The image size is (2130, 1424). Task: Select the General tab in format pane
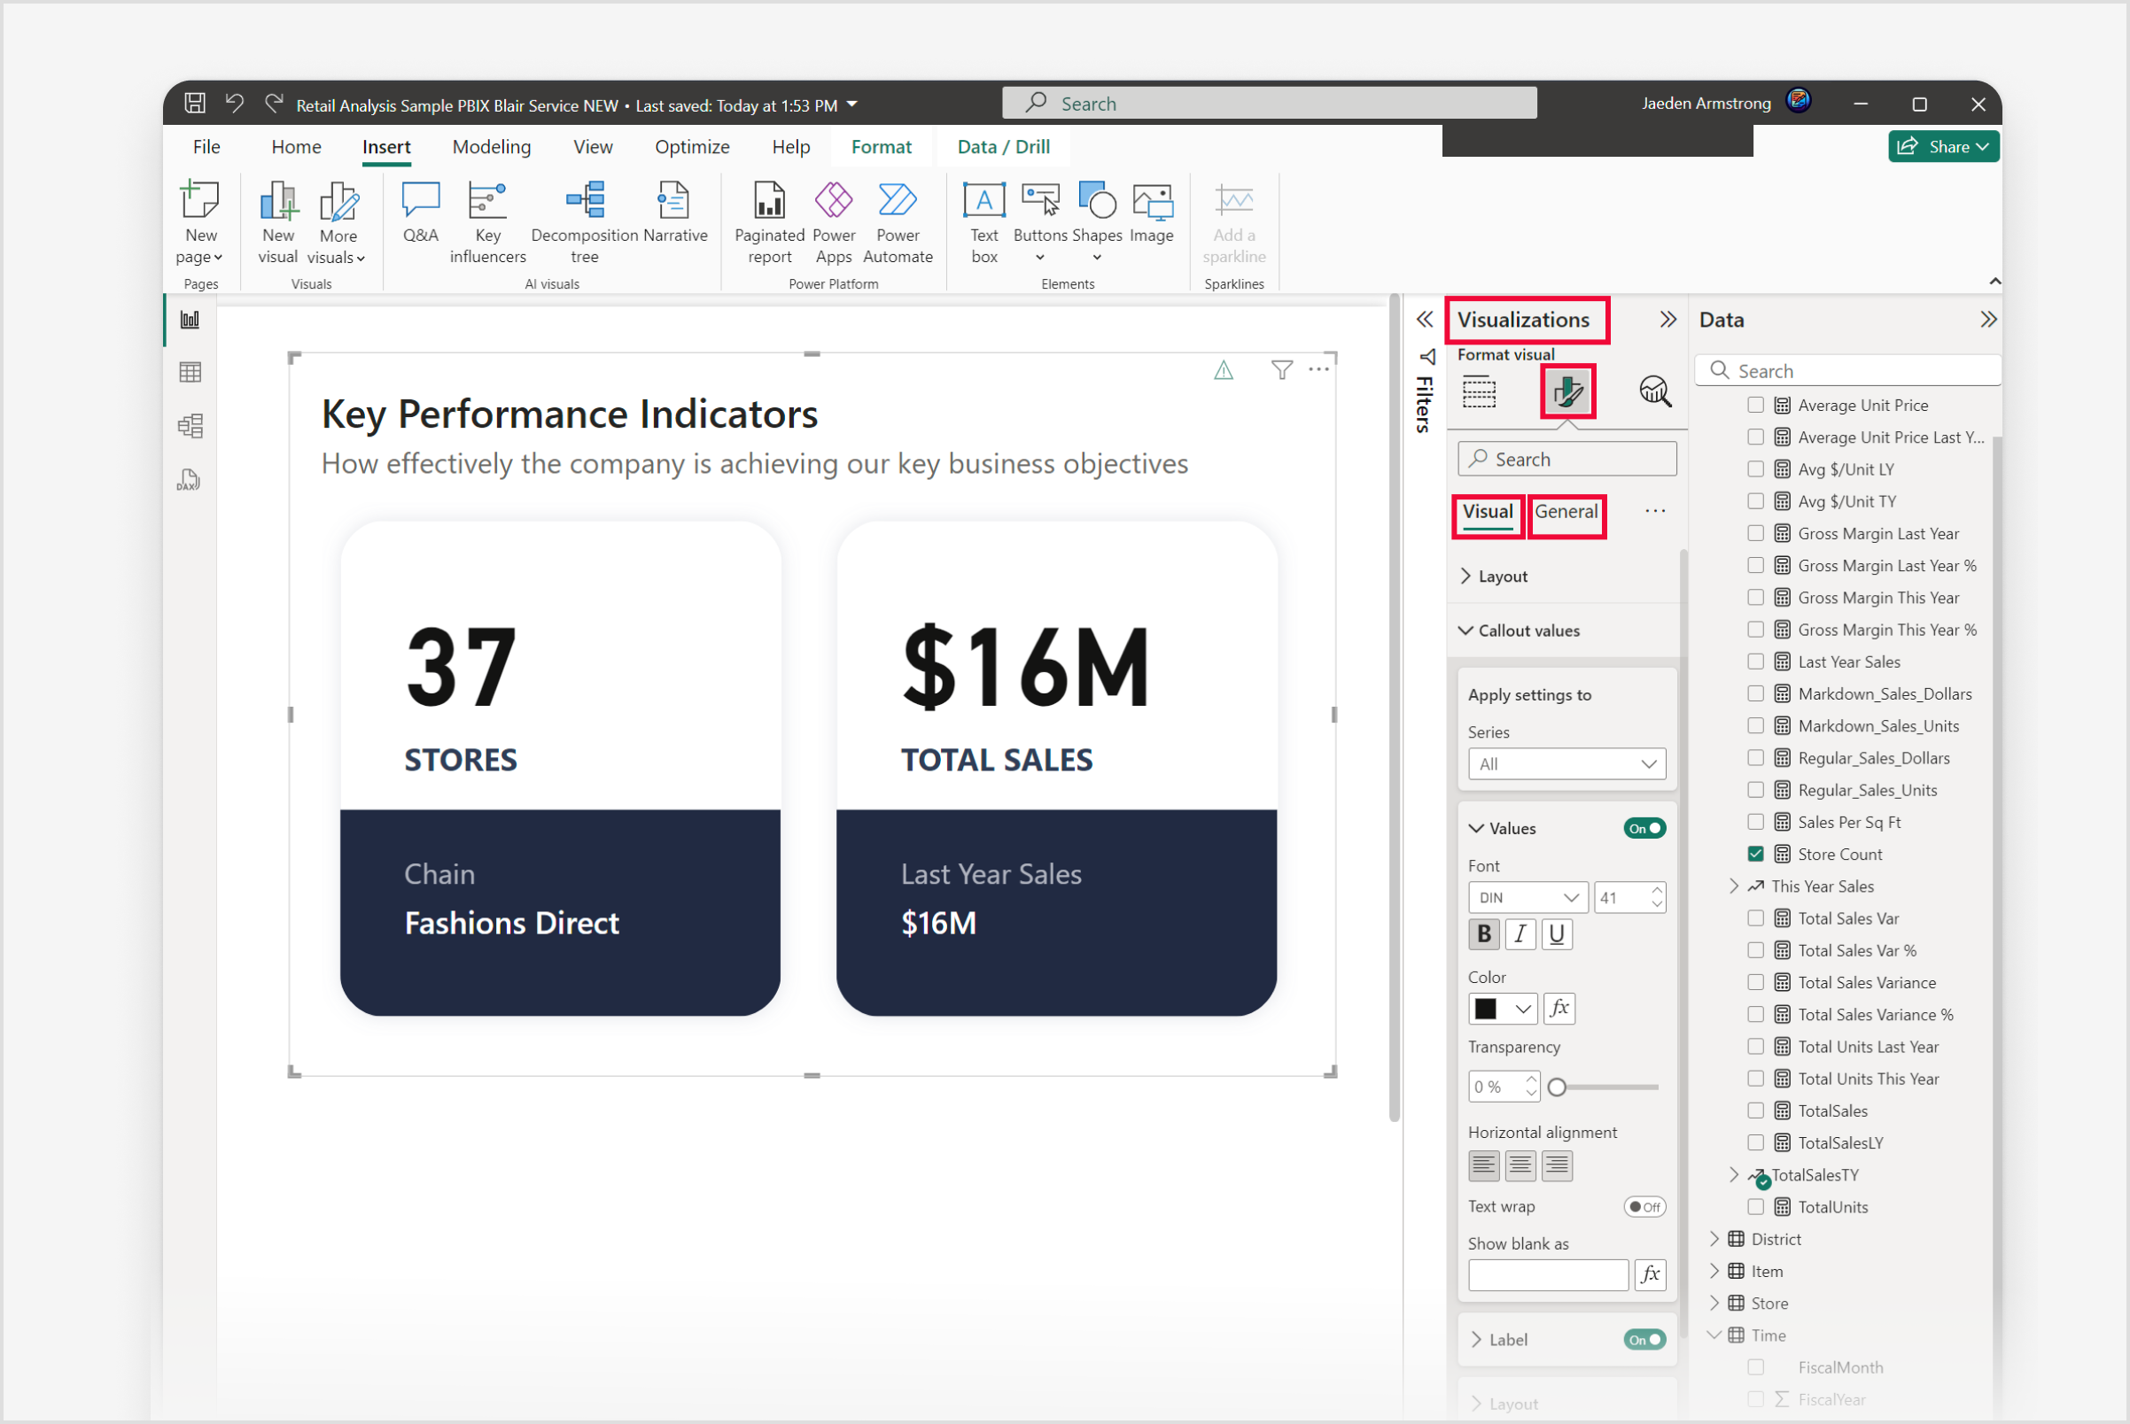point(1566,512)
